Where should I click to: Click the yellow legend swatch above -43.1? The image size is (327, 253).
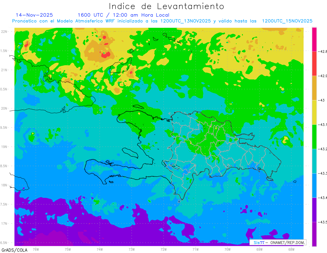(314, 112)
